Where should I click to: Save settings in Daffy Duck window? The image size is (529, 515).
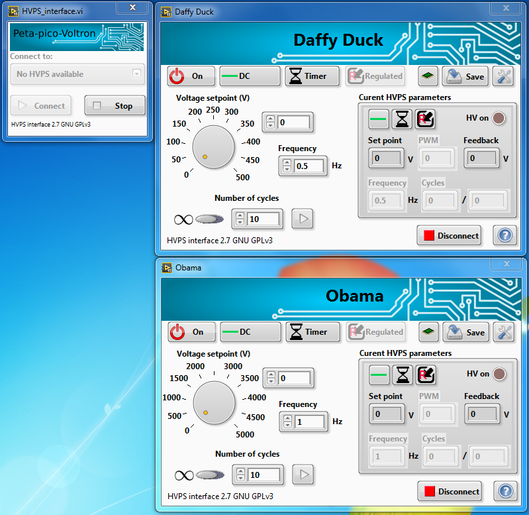tap(465, 76)
